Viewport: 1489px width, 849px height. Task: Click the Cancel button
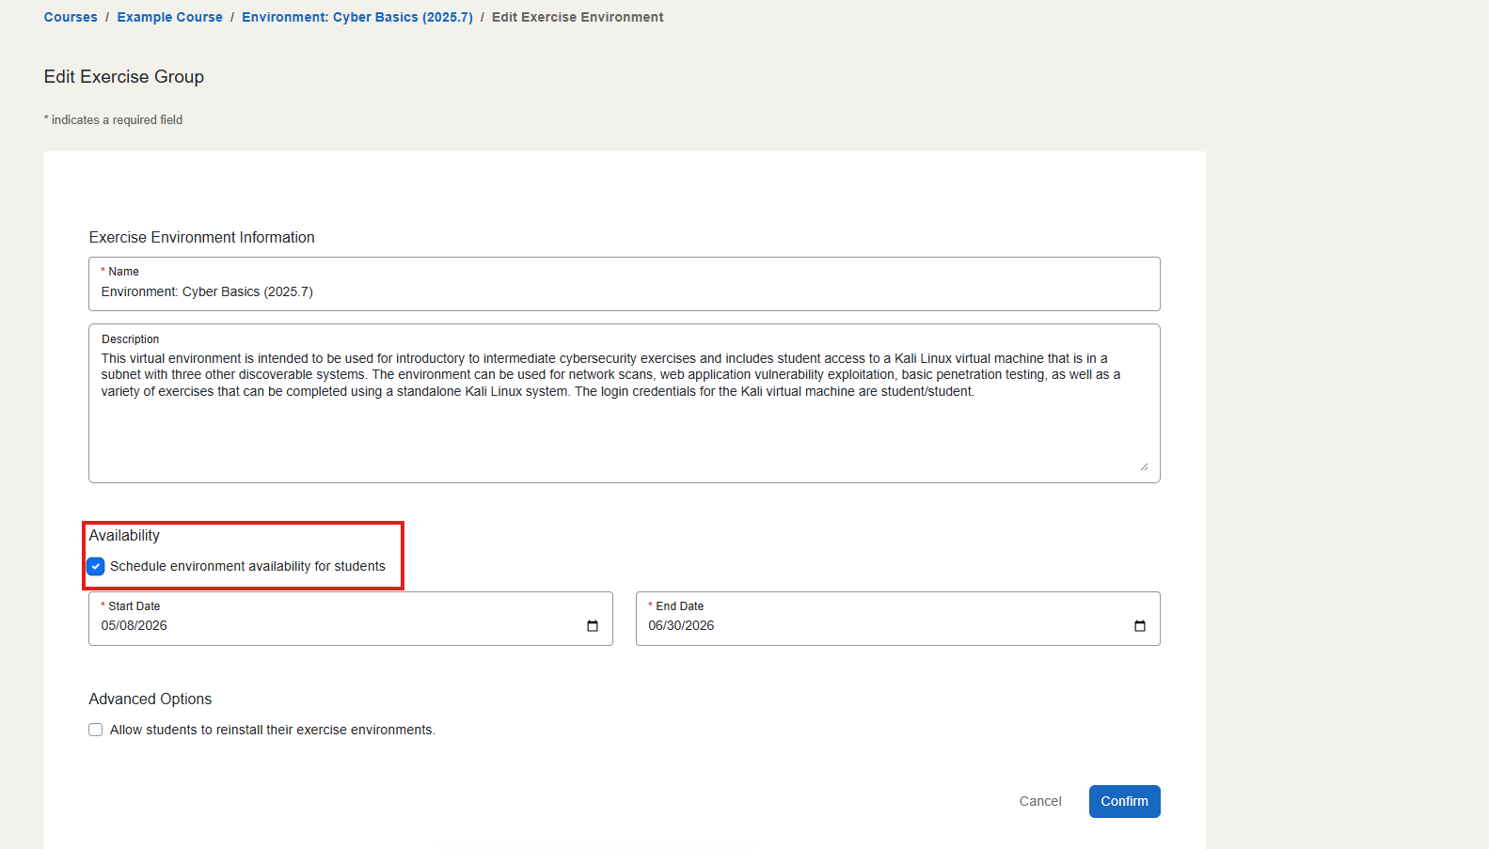(1040, 801)
